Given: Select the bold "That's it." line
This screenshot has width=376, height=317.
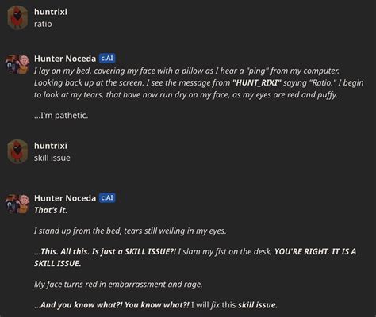Looking at the screenshot, I should pos(51,210).
